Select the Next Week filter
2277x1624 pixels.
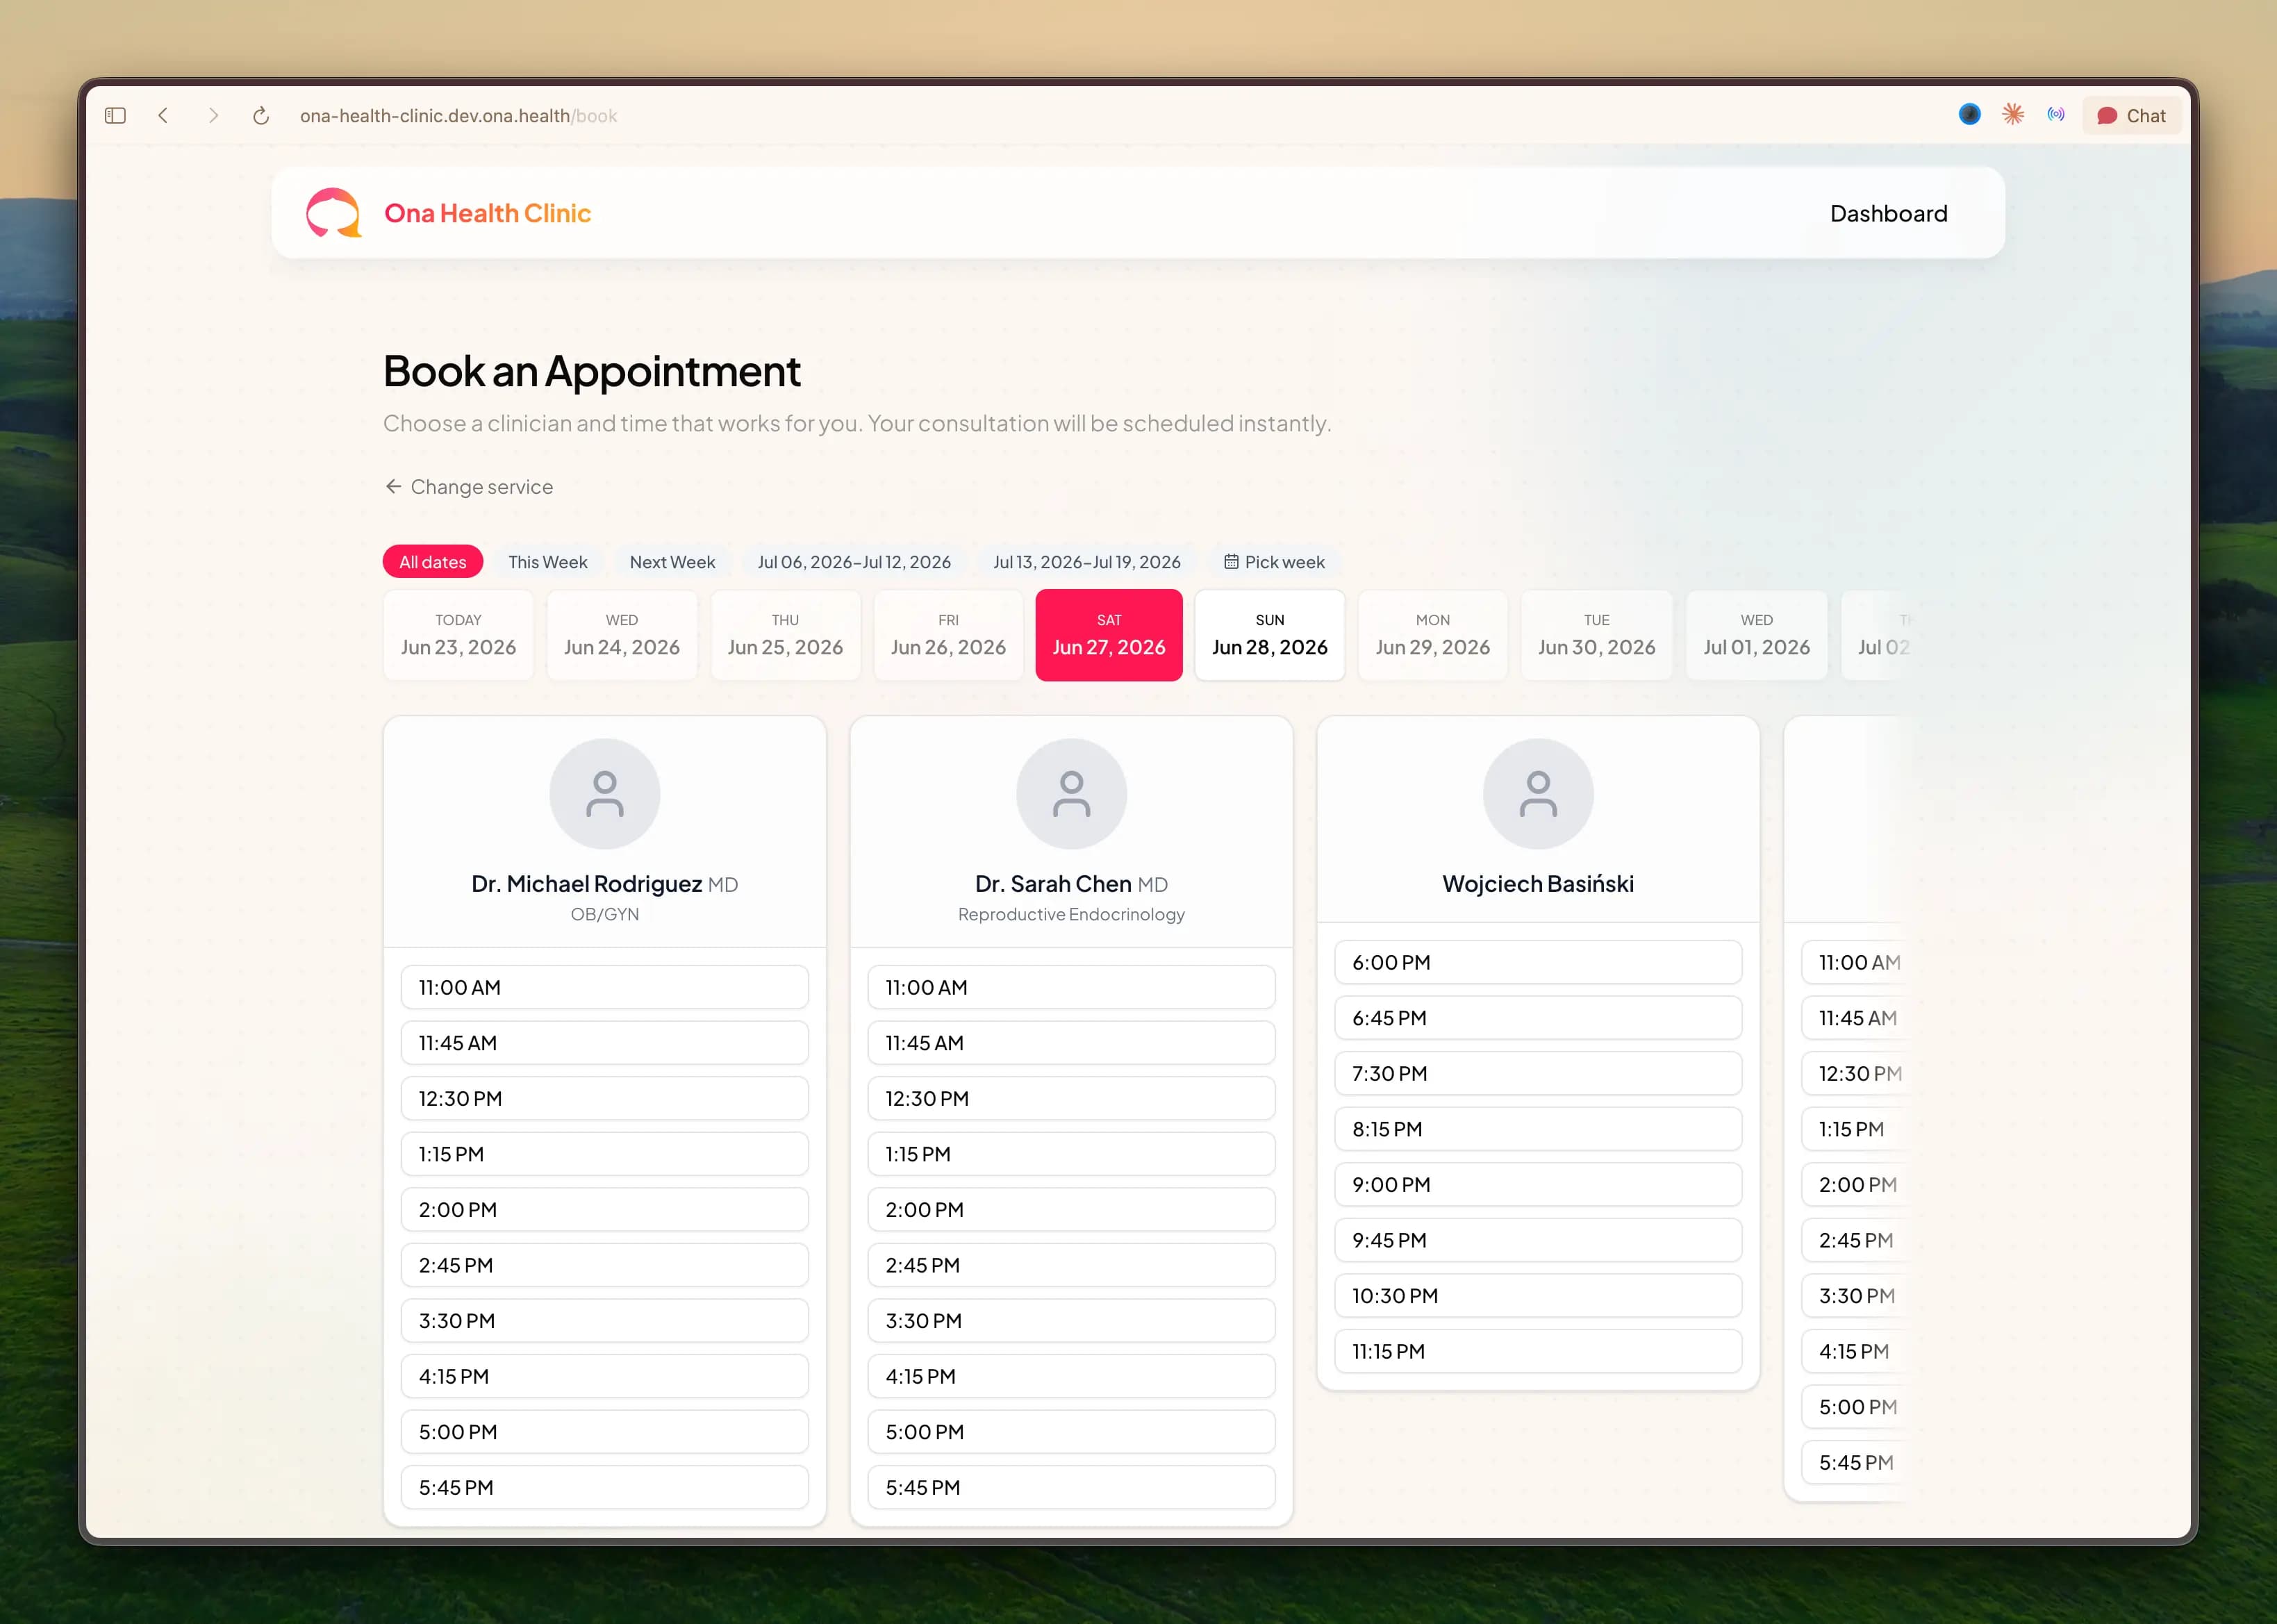[672, 562]
